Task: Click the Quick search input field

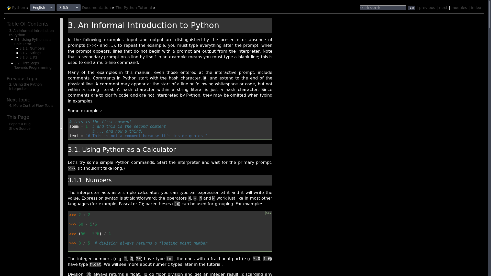Action: click(x=383, y=8)
